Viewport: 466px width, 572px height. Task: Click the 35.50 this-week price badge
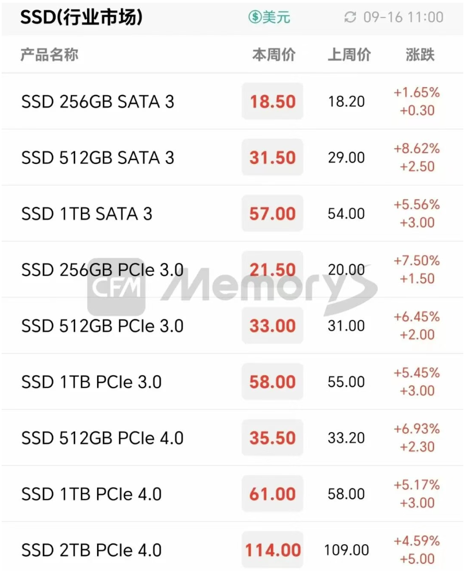coord(273,439)
